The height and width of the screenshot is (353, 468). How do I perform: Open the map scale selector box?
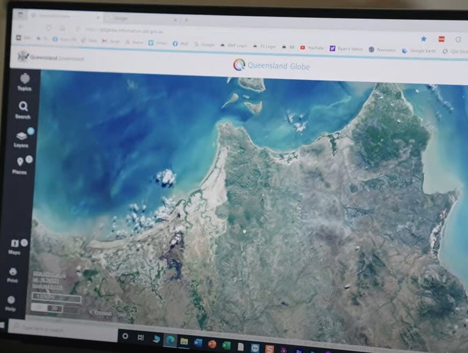click(56, 298)
